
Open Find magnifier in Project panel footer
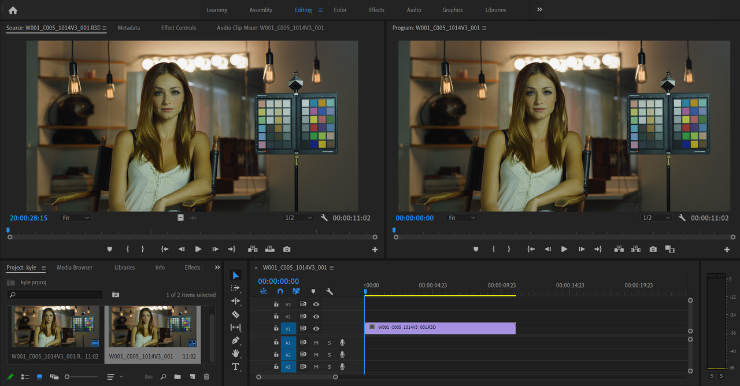click(164, 377)
